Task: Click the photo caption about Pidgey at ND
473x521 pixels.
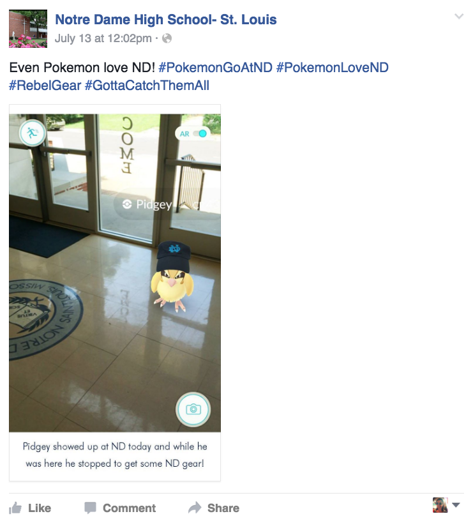Action: click(115, 455)
